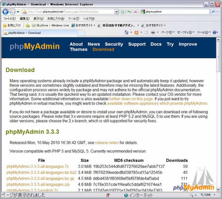Open the 編集(E) menu

[x=25, y=19]
